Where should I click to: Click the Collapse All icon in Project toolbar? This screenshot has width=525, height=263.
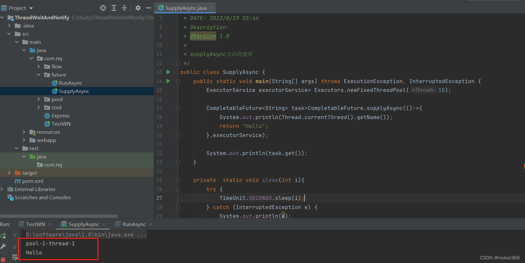coord(124,8)
